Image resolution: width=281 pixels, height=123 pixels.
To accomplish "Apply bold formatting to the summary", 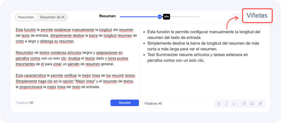I will (x=219, y=104).
